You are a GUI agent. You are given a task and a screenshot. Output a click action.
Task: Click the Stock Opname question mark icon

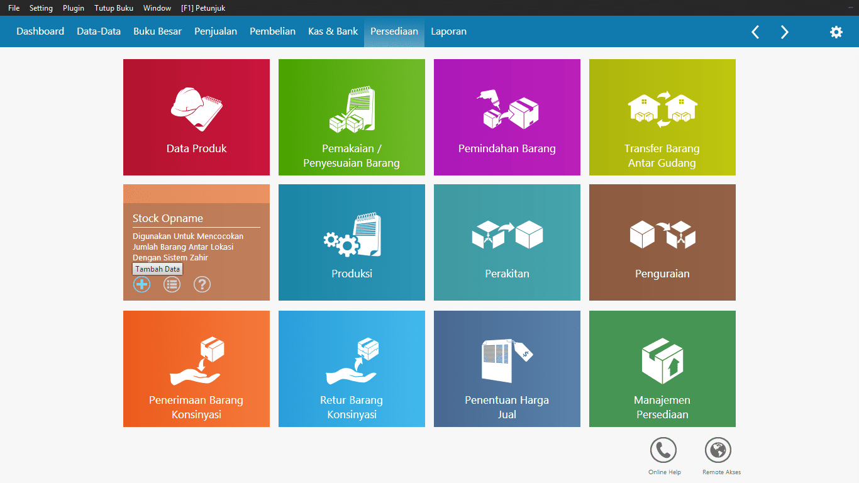202,284
